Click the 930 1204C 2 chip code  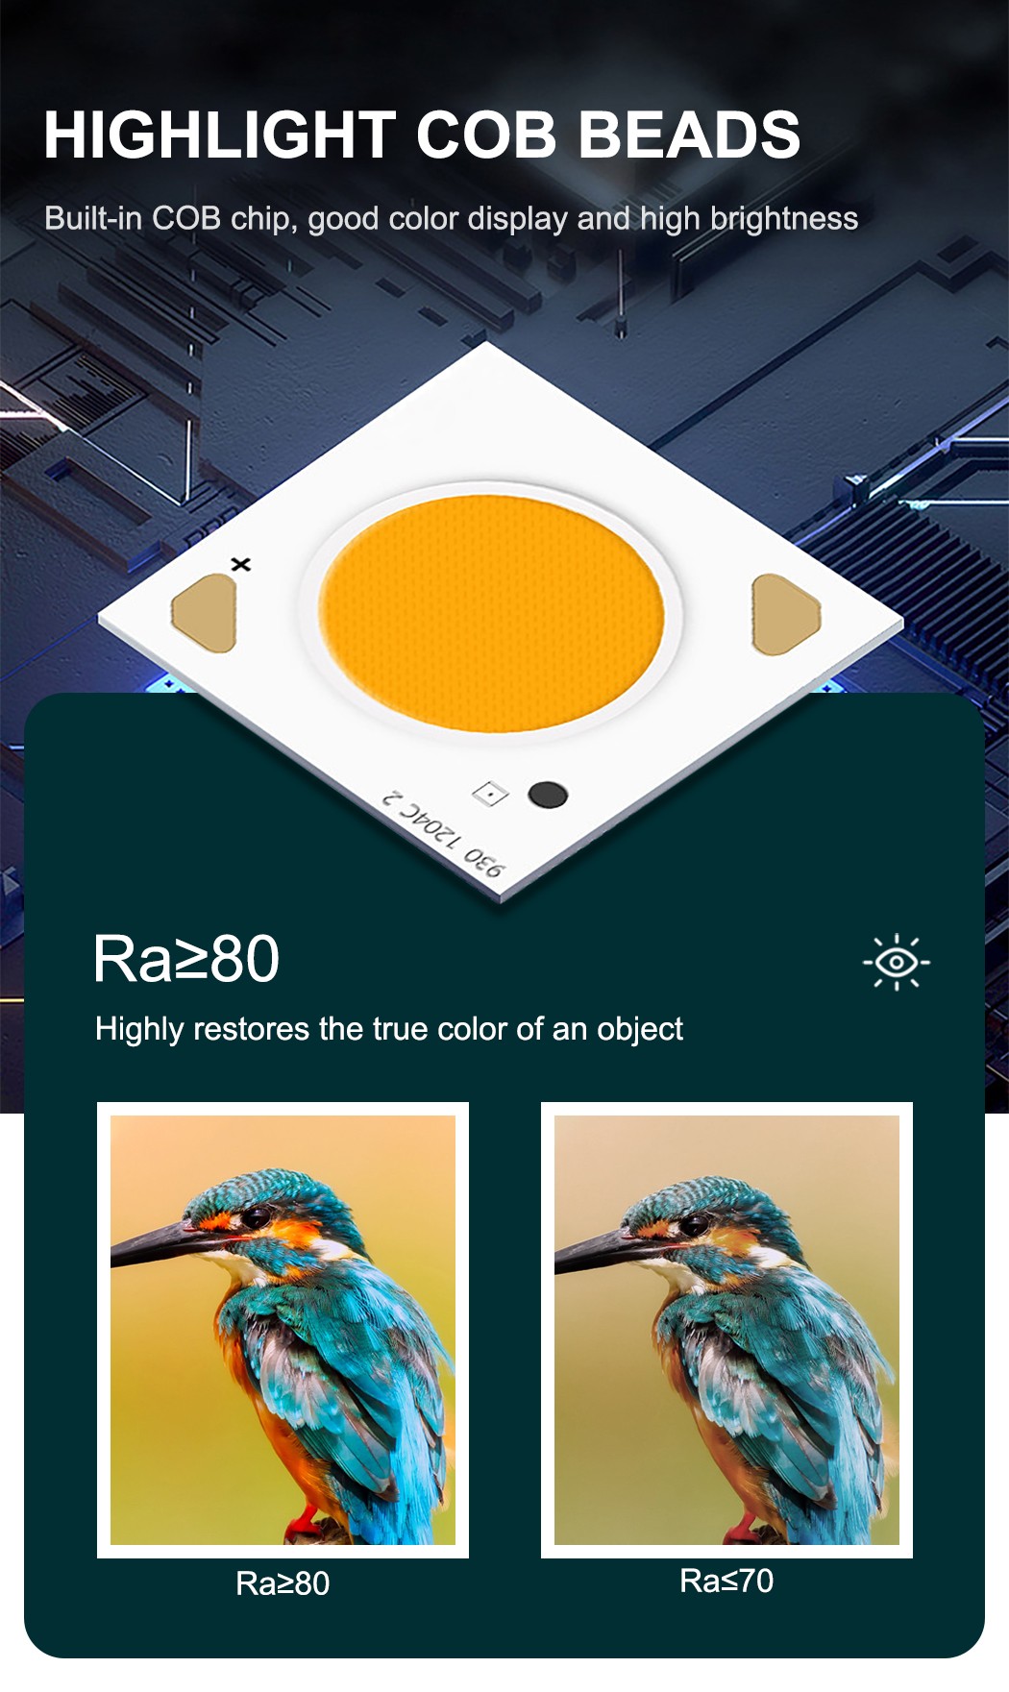point(444,833)
